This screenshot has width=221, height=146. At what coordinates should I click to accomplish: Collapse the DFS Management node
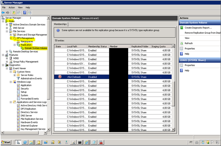tap(11, 38)
